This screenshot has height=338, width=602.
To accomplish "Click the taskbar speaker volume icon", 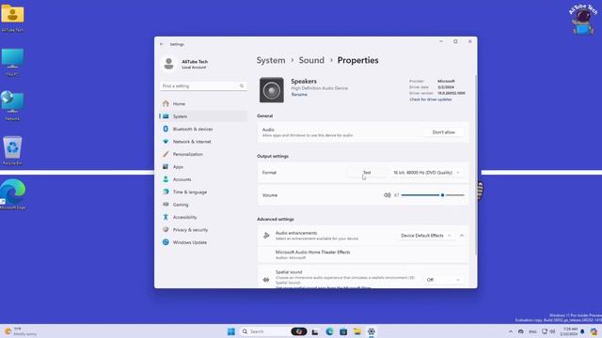I will [552, 331].
